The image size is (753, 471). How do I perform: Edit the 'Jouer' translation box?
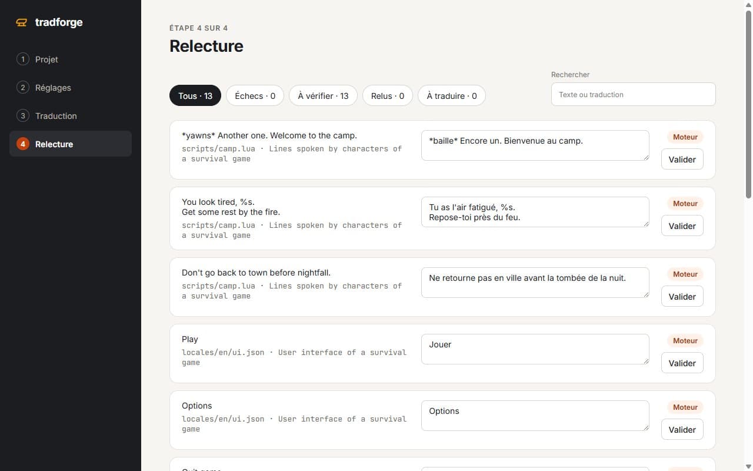(x=535, y=349)
